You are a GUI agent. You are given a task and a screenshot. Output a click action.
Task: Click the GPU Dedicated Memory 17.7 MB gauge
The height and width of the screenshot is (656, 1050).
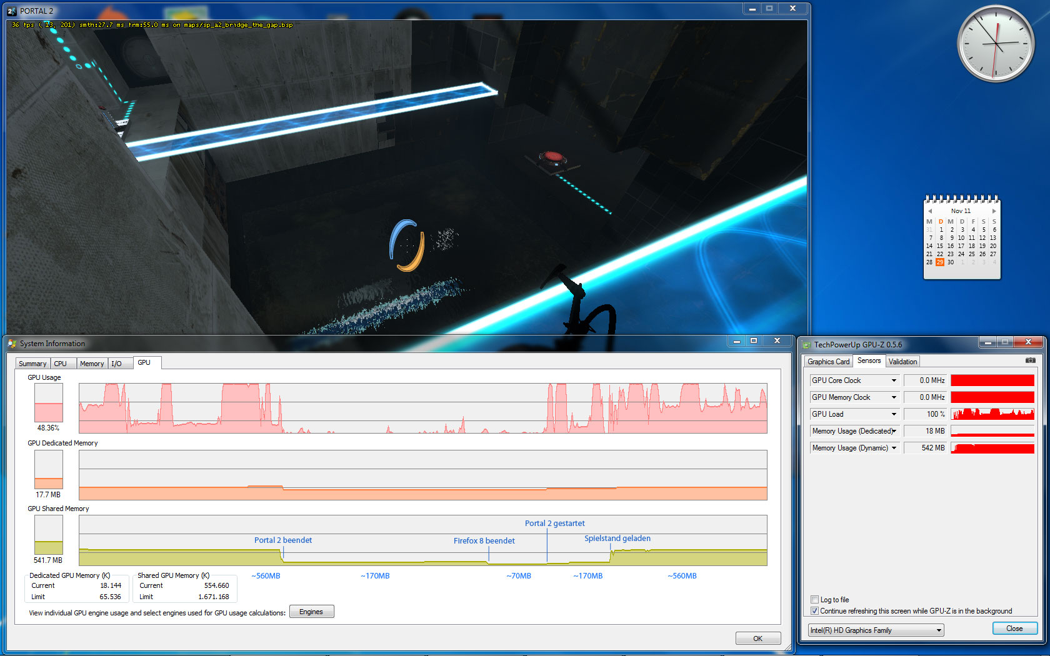(49, 469)
